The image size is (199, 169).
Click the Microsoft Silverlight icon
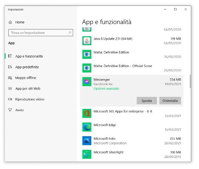87,154
